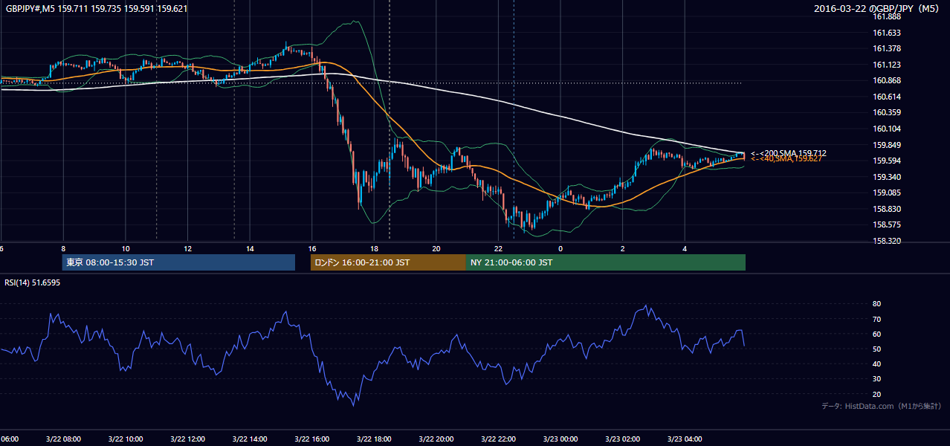Select the NY 21:00-06:00 JST session bar
The image size is (950, 446).
coord(606,262)
